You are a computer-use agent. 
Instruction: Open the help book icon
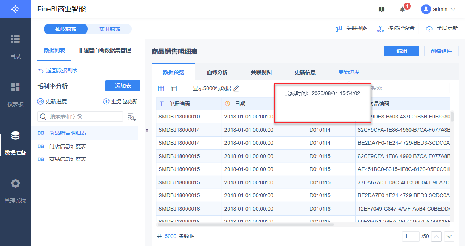click(x=381, y=9)
